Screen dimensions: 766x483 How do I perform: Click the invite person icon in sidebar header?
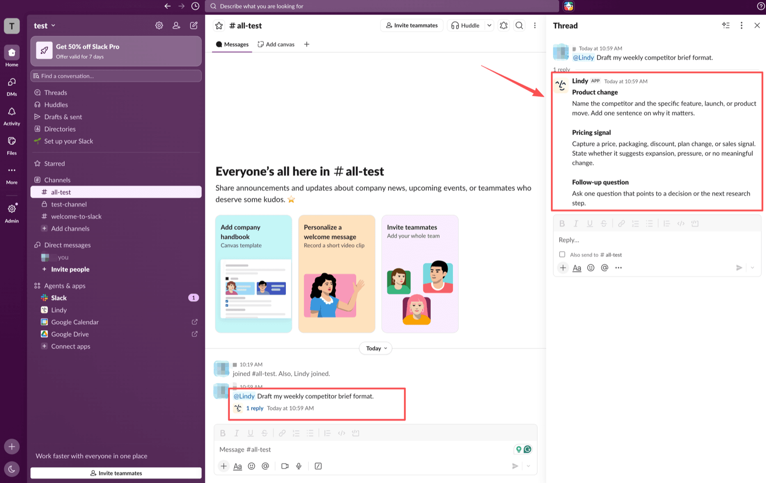tap(176, 25)
